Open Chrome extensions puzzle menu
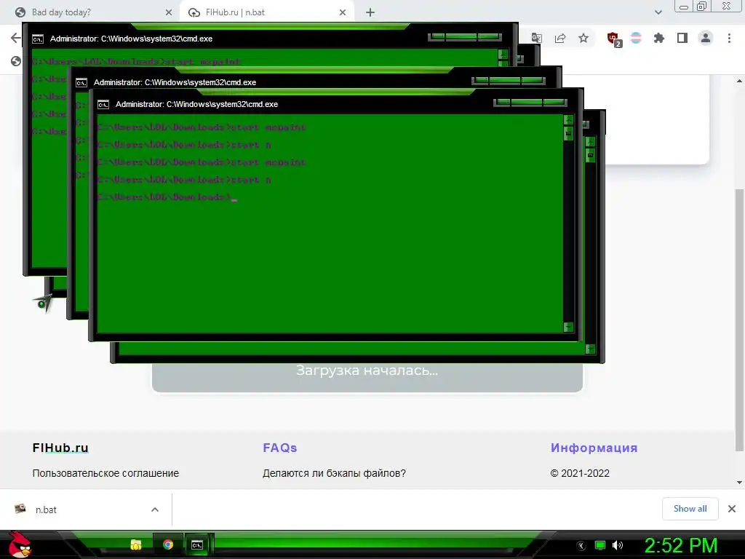The width and height of the screenshot is (745, 559). [659, 38]
